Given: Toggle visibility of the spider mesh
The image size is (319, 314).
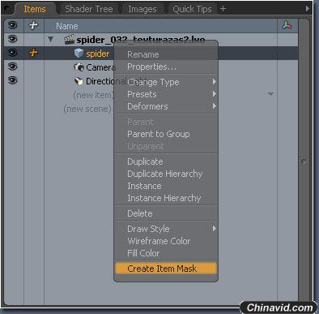Looking at the screenshot, I should pyautogui.click(x=13, y=53).
